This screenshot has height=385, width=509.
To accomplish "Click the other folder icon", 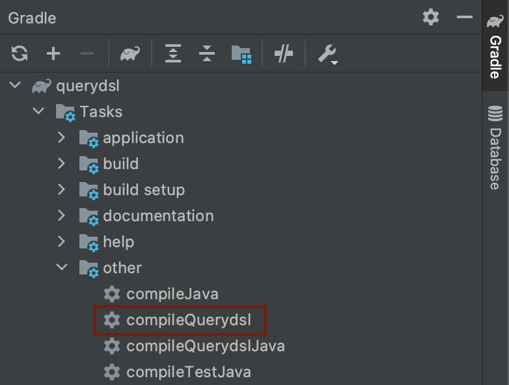I will pos(89,269).
